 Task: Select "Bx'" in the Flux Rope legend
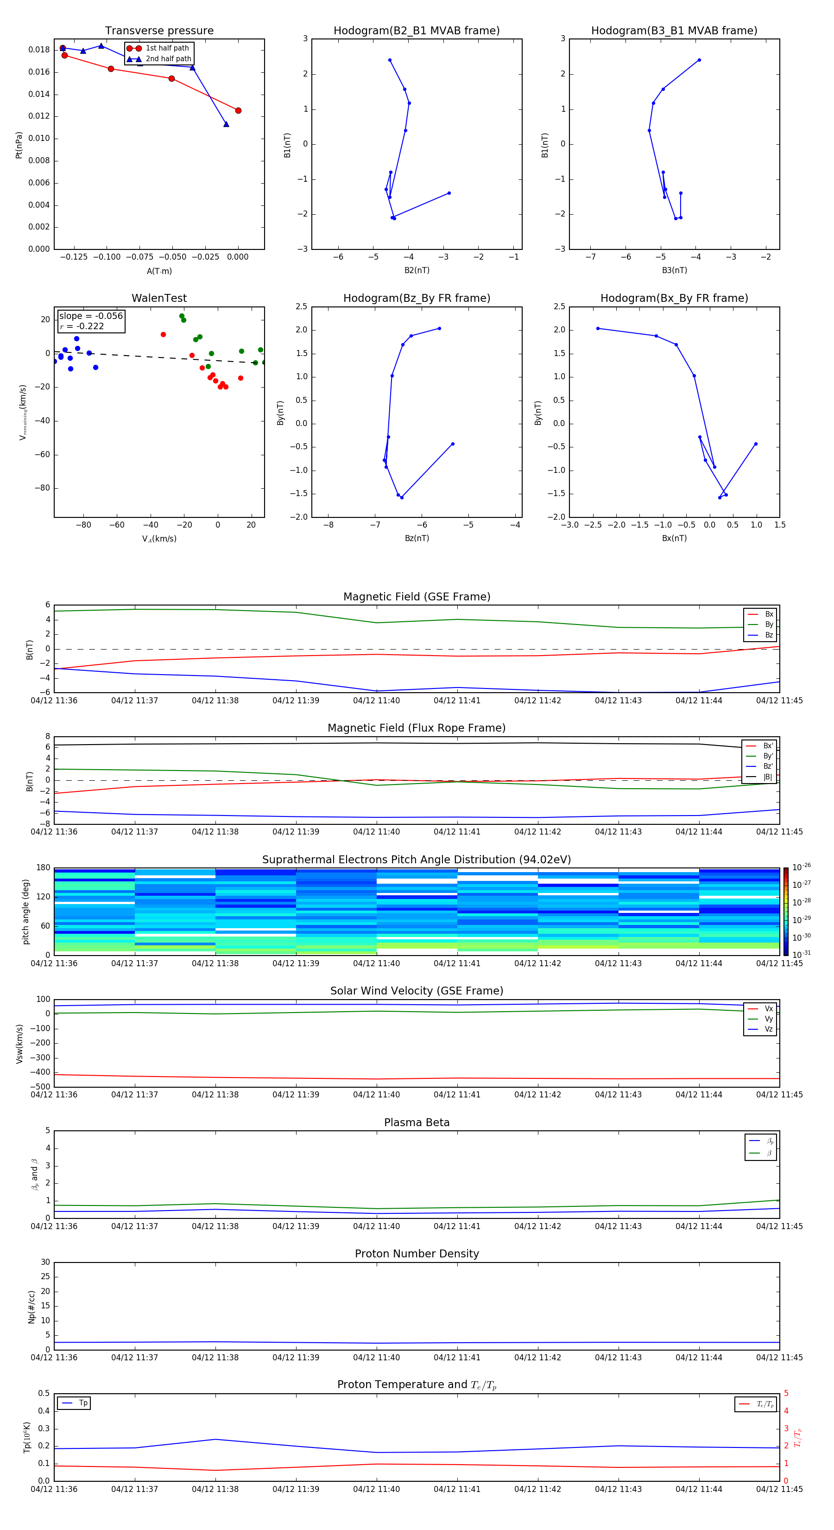point(760,746)
